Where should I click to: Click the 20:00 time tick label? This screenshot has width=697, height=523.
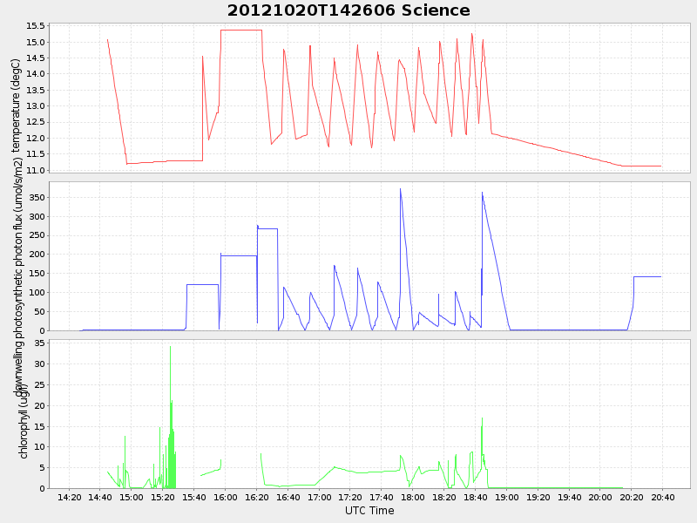600,497
